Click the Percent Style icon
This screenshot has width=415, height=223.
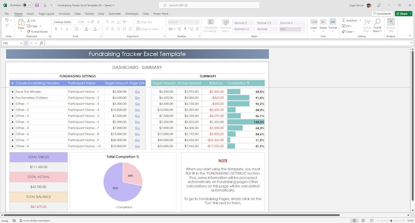179,29
